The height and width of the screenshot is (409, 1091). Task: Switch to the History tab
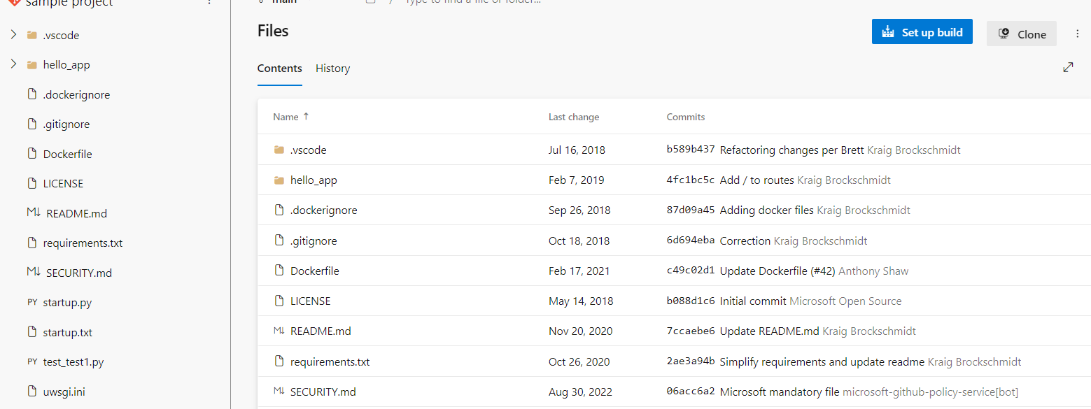coord(332,68)
